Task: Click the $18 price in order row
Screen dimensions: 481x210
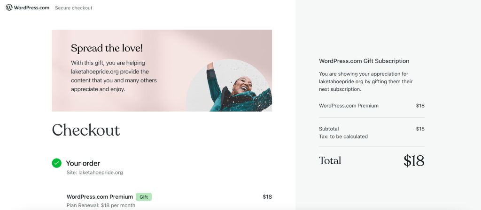Action: tap(267, 197)
